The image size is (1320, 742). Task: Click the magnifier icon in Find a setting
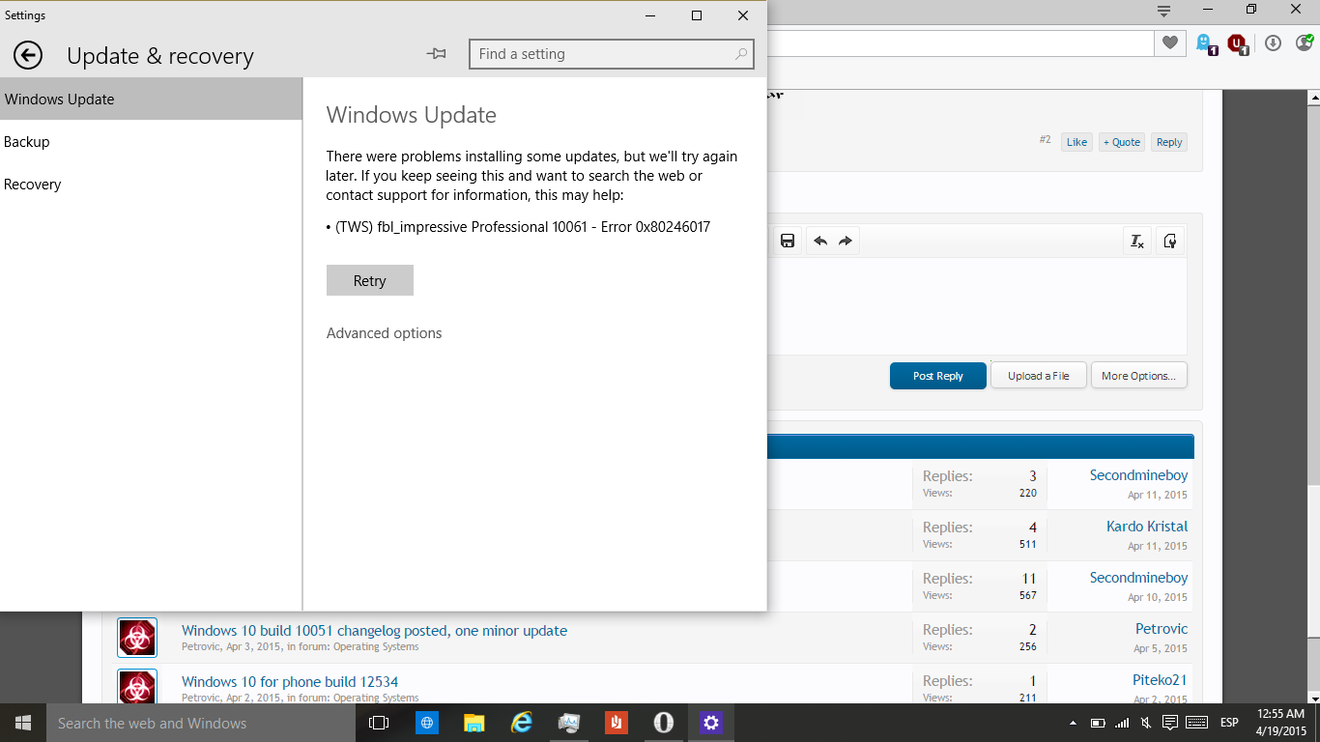coord(741,54)
